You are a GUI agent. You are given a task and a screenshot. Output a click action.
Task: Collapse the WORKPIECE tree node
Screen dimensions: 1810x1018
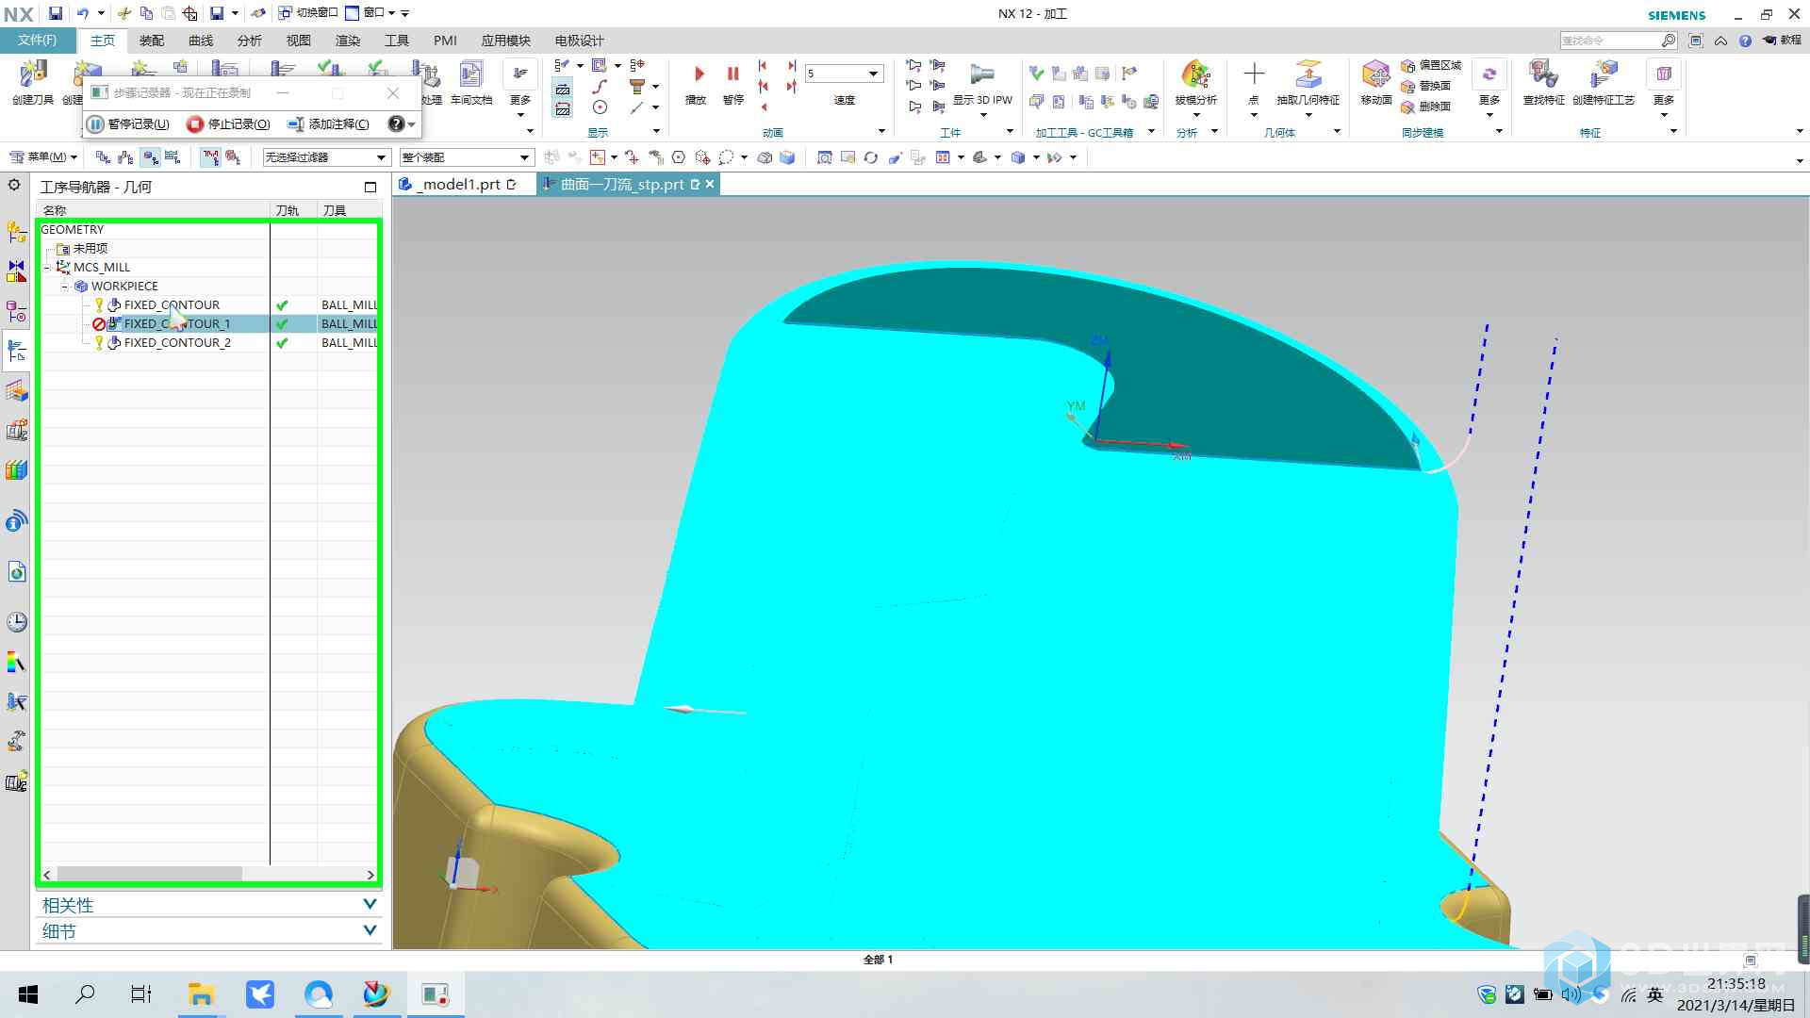click(x=65, y=287)
